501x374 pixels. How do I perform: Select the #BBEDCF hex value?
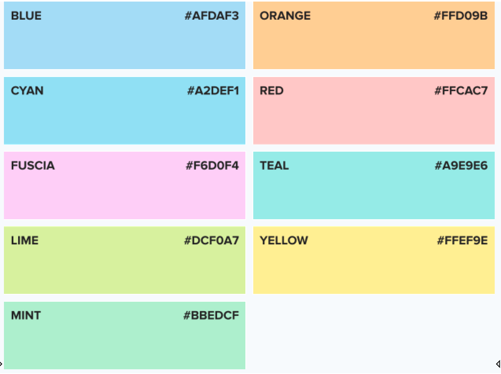point(211,315)
